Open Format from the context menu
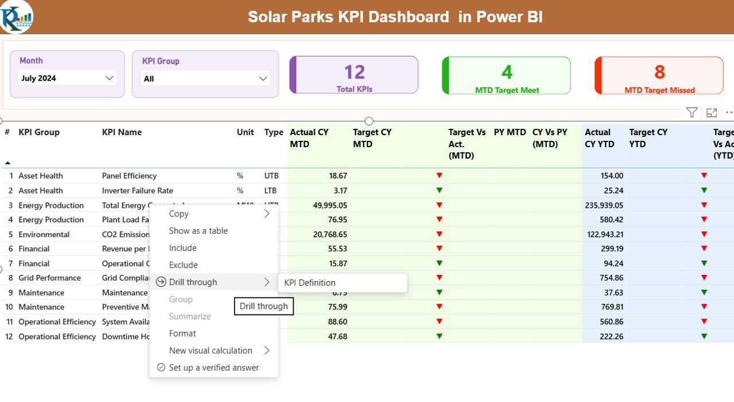This screenshot has height=402, width=734. pos(182,333)
